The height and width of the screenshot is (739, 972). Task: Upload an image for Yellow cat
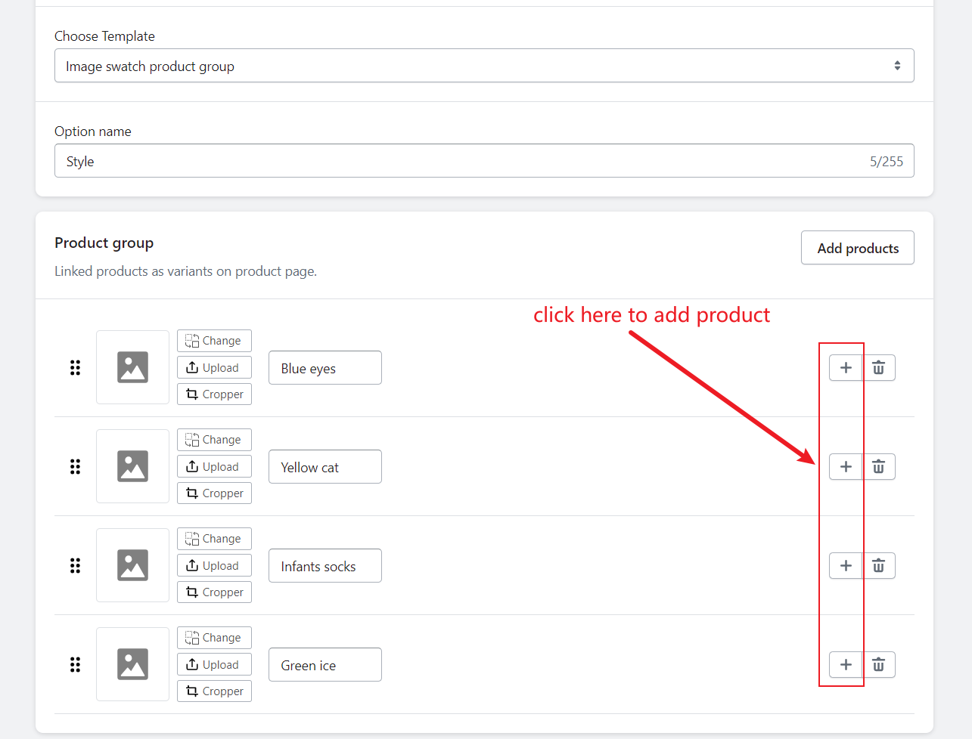214,467
